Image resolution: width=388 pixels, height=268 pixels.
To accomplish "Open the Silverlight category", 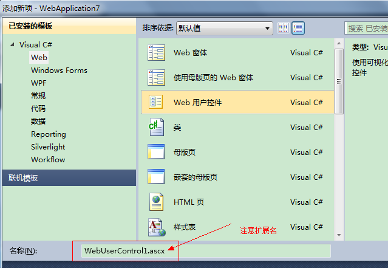I will [x=48, y=147].
